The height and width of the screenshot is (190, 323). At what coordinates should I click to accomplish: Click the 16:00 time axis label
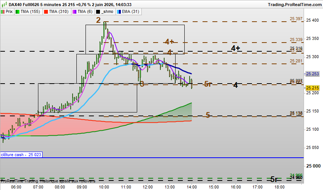point(236,187)
